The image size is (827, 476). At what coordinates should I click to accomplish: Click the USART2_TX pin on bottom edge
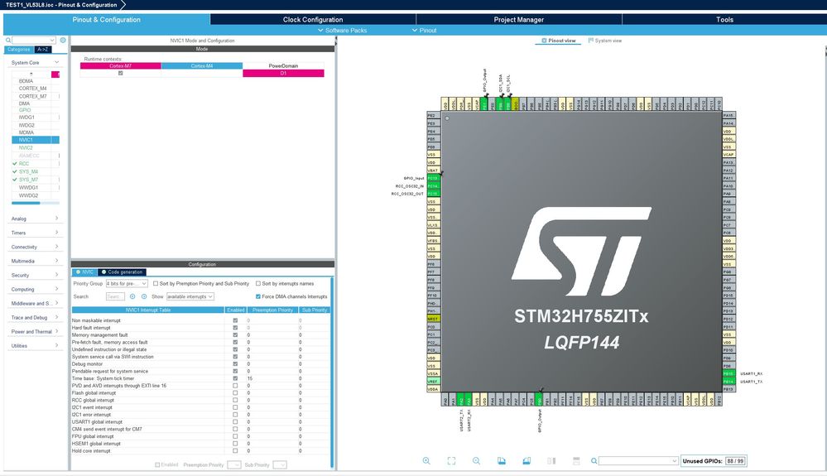click(460, 399)
